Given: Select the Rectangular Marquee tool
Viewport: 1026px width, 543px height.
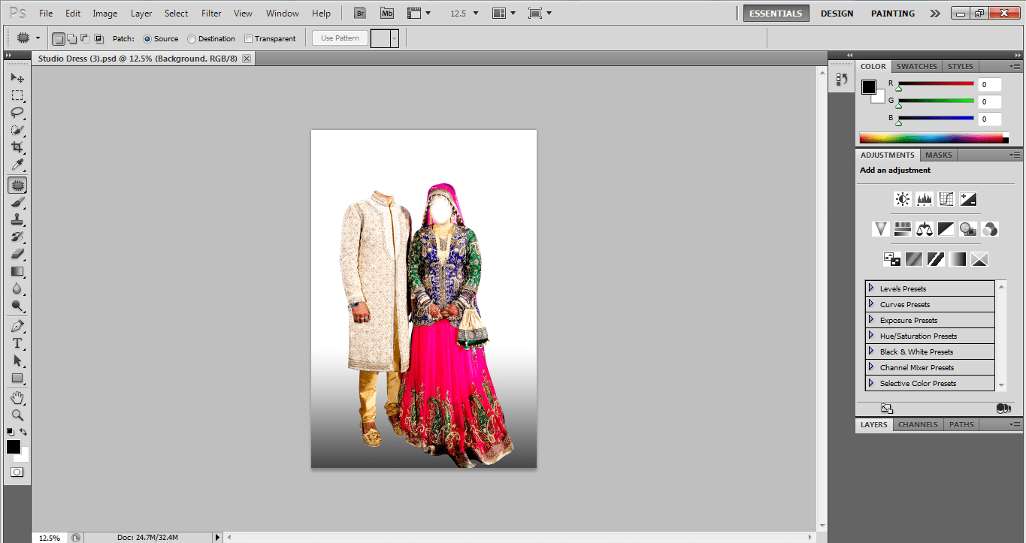Looking at the screenshot, I should tap(17, 95).
